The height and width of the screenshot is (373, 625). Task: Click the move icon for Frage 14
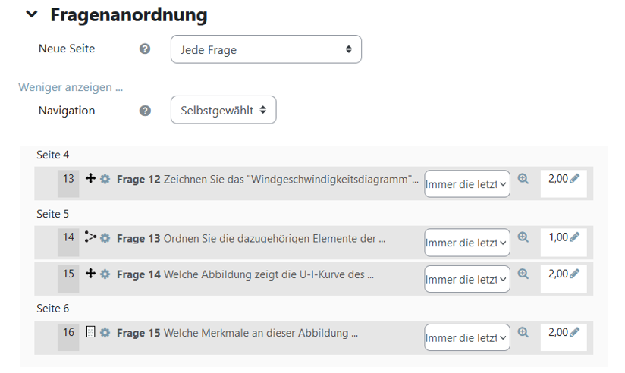tap(90, 274)
